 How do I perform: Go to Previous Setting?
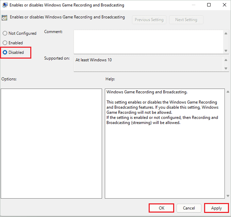click(x=149, y=20)
